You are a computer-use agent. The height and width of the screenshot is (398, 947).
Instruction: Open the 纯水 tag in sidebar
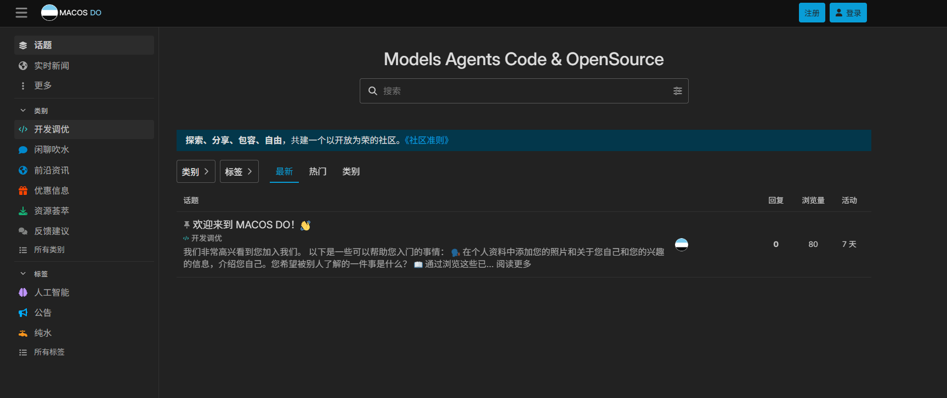[84, 333]
